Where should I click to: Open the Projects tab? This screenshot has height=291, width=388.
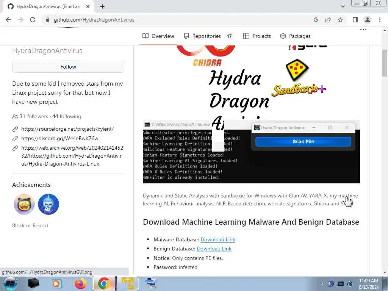(257, 36)
